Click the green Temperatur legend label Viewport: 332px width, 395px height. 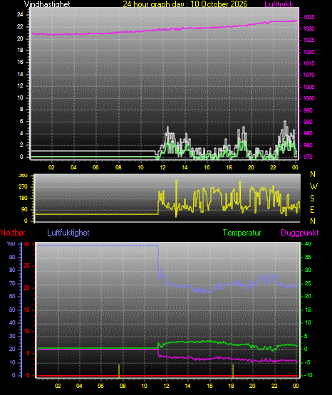[x=242, y=233]
